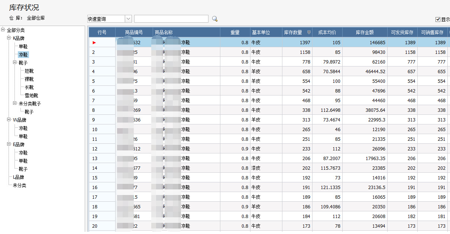Image resolution: width=450 pixels, height=234 pixels.
Task: Collapse the W品牌 node
Action: pyautogui.click(x=9, y=120)
